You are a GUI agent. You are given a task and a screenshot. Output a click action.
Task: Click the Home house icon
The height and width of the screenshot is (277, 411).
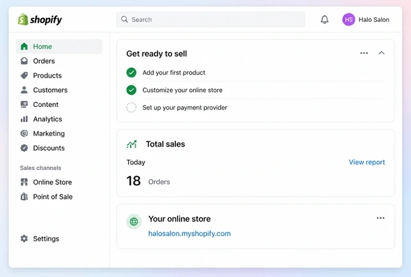[24, 47]
